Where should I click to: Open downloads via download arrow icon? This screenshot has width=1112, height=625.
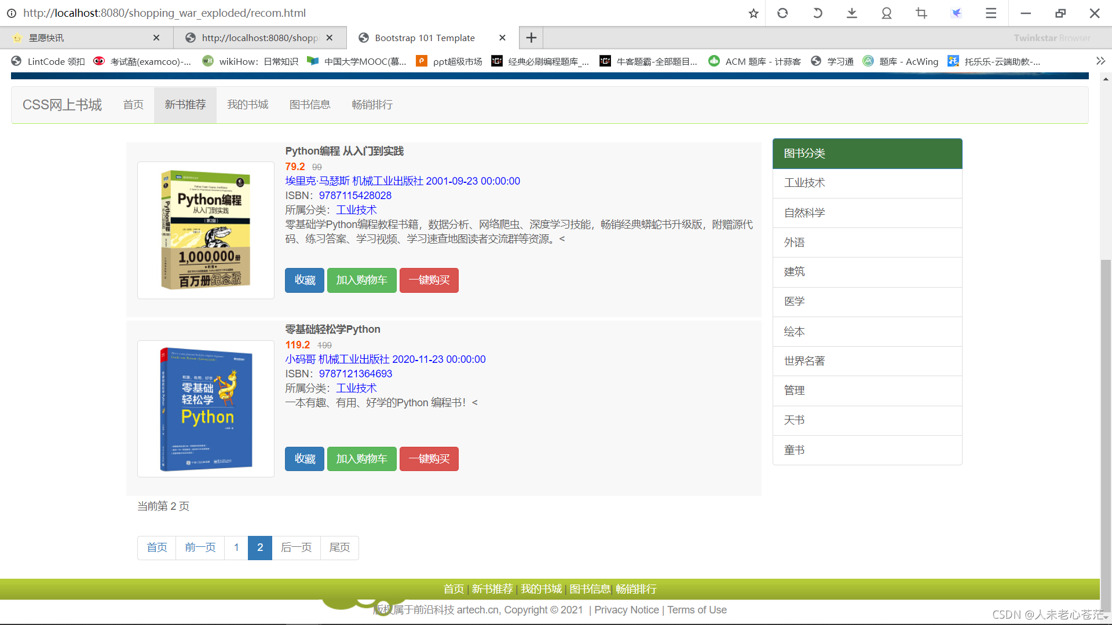pyautogui.click(x=851, y=13)
